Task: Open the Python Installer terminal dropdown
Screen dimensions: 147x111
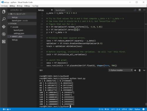Action: tap(121, 70)
